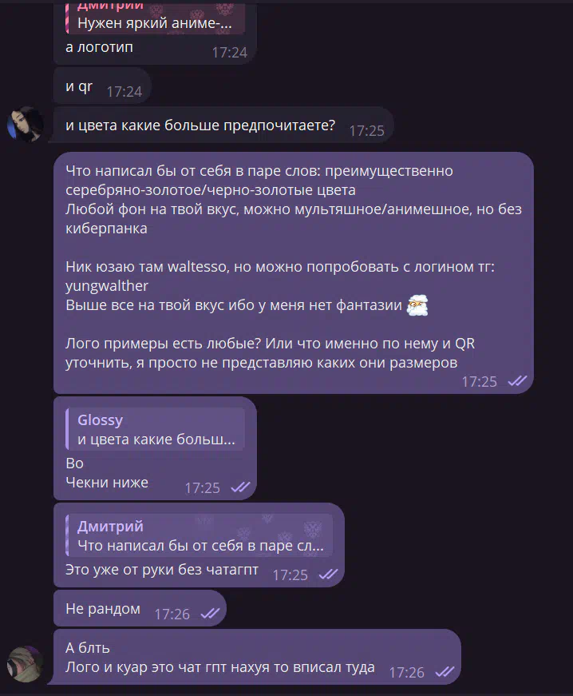Image resolution: width=573 pixels, height=696 pixels.
Task: Click 'Glossy' sender name in quote
Action: click(100, 420)
